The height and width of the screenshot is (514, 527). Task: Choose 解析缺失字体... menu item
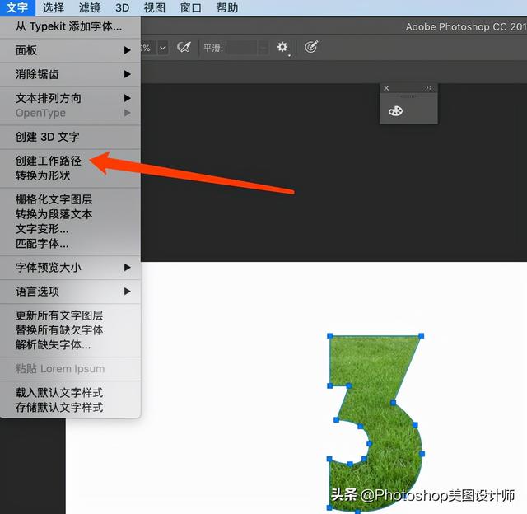point(70,345)
